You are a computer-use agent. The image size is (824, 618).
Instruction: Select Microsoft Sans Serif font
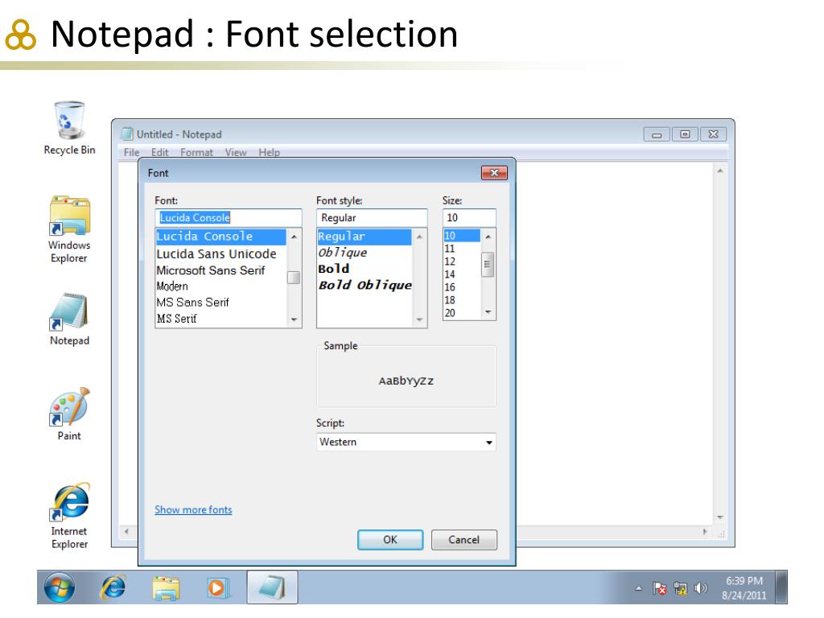[x=221, y=270]
